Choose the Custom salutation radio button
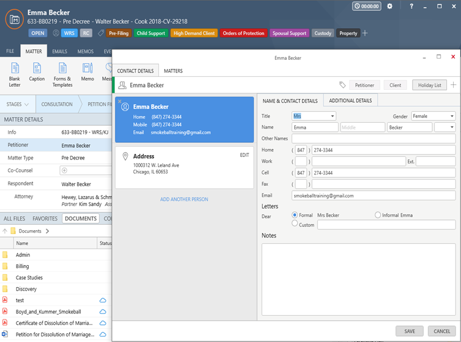 tap(295, 224)
